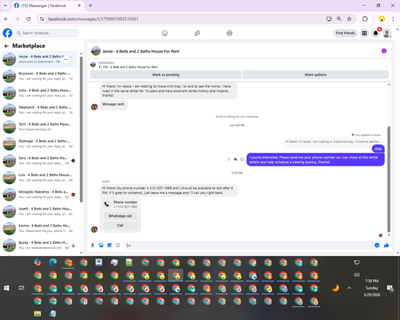Click the conversation list scrollbar
This screenshot has width=400, height=320.
pos(81,130)
